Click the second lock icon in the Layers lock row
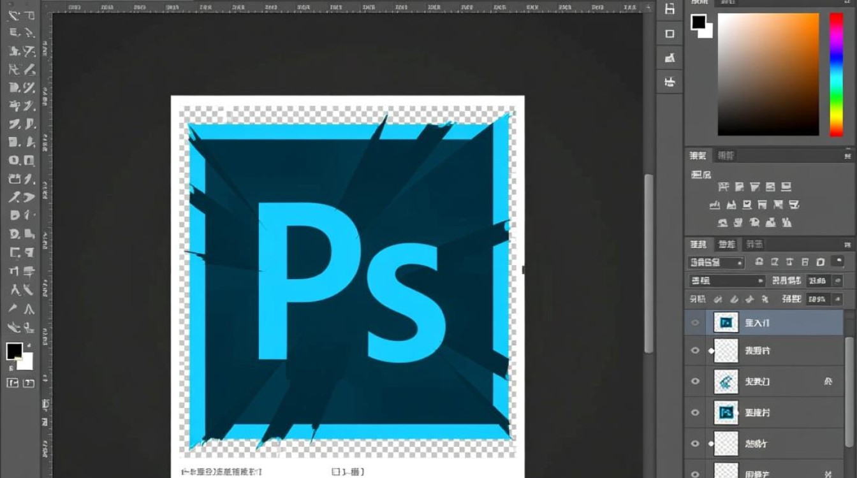 pyautogui.click(x=733, y=299)
